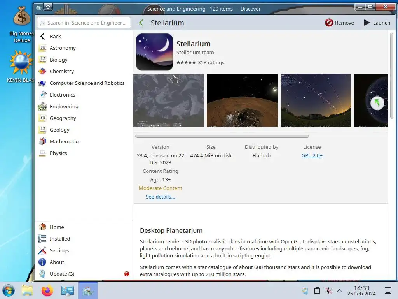This screenshot has height=299, width=398.
Task: Click the Back chevron in sidebar
Action: point(43,36)
